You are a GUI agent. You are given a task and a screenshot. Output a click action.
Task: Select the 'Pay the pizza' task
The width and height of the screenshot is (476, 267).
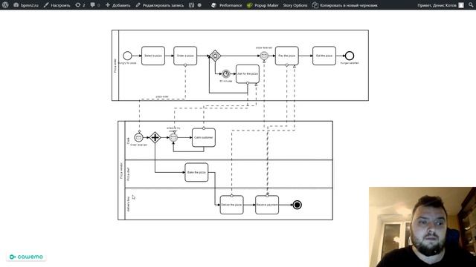(x=287, y=56)
